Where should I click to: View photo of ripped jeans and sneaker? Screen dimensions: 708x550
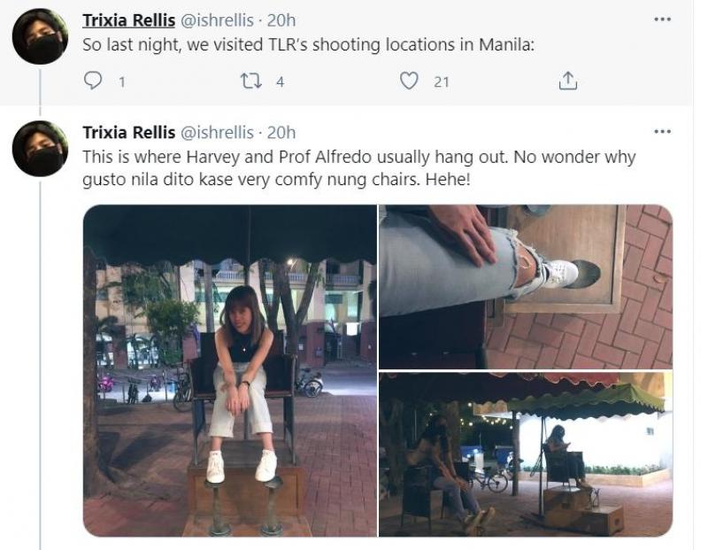pyautogui.click(x=525, y=286)
